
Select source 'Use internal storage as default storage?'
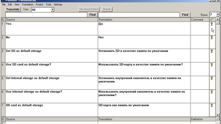tap(51, 96)
